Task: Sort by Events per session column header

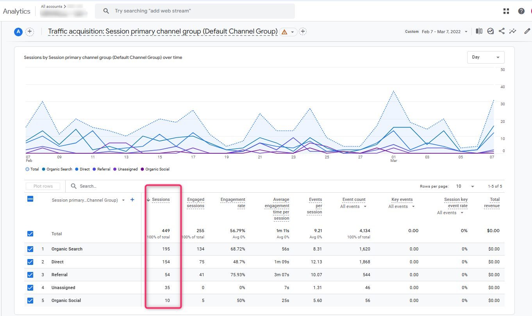Action: [x=314, y=206]
